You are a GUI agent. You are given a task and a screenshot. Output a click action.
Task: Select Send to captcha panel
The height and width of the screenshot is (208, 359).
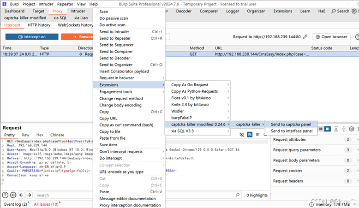[x=291, y=124]
